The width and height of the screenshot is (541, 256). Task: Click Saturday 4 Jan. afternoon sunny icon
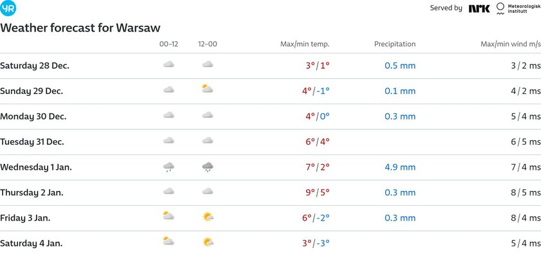tap(208, 242)
